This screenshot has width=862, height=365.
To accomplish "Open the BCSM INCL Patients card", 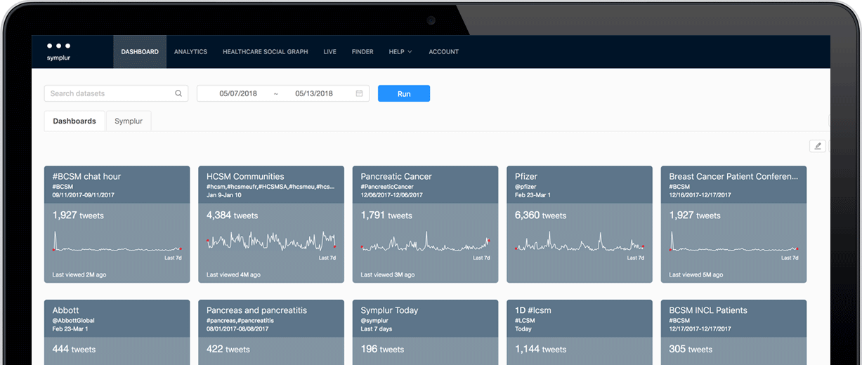I will click(733, 333).
